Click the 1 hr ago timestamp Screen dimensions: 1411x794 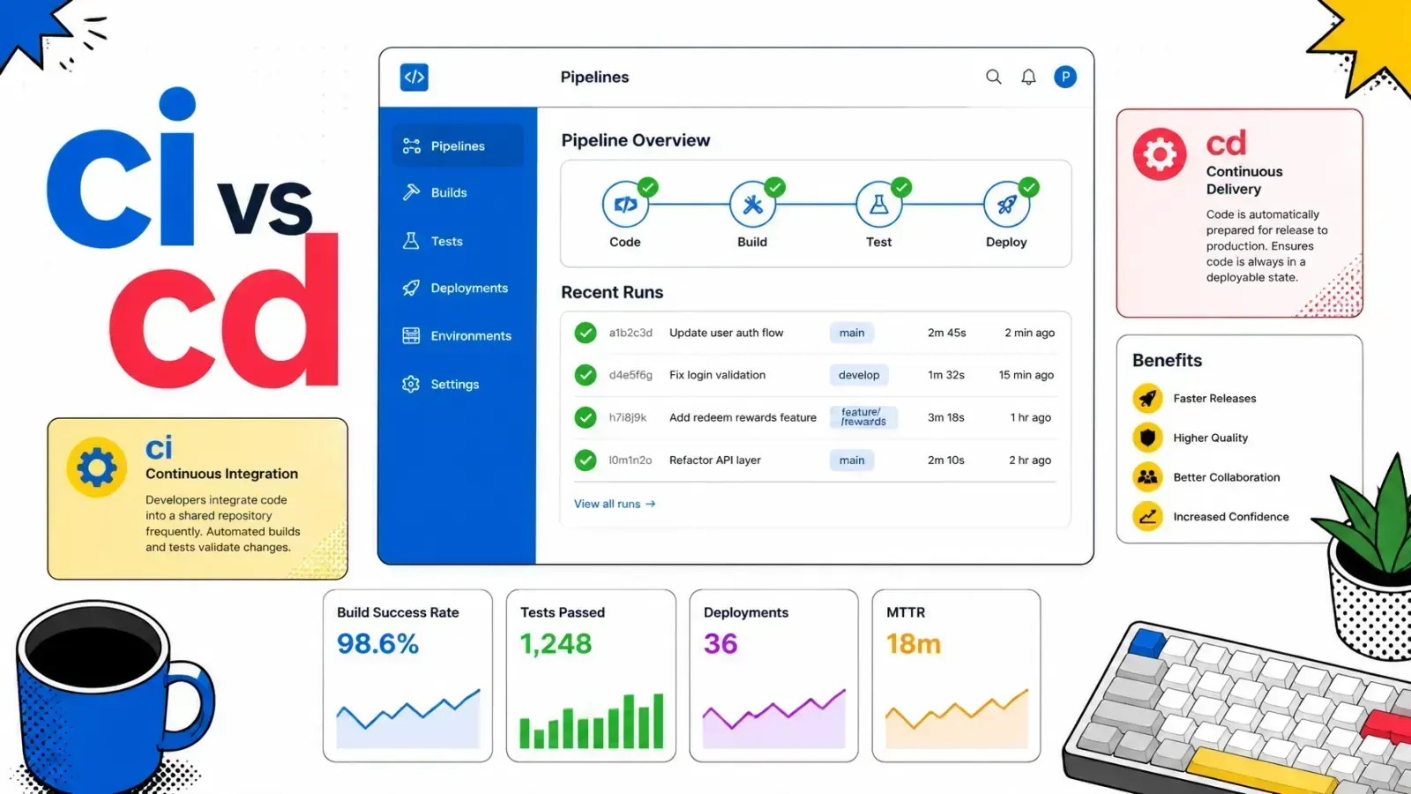point(1031,417)
